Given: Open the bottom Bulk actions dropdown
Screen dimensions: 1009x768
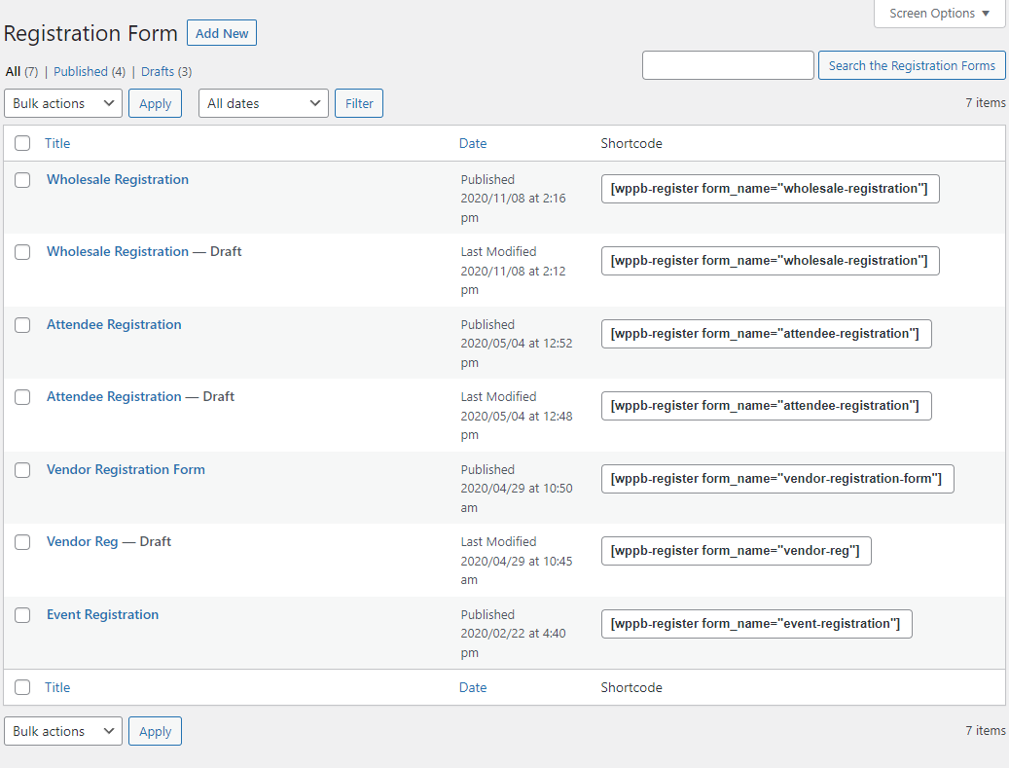Looking at the screenshot, I should [63, 731].
